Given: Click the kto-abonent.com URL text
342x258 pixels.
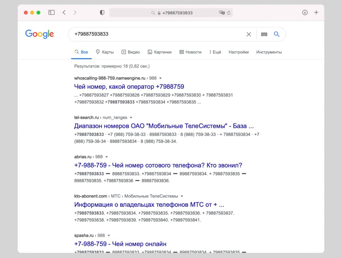Looking at the screenshot, I should (91, 196).
